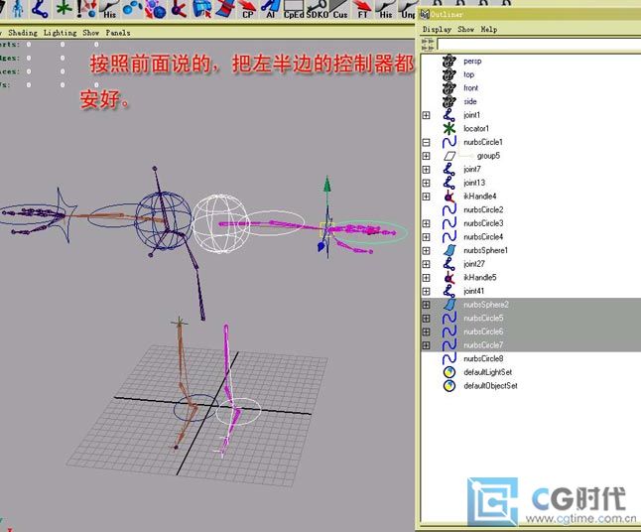Click the FT shelf icon
The width and height of the screenshot is (641, 532).
(x=363, y=10)
